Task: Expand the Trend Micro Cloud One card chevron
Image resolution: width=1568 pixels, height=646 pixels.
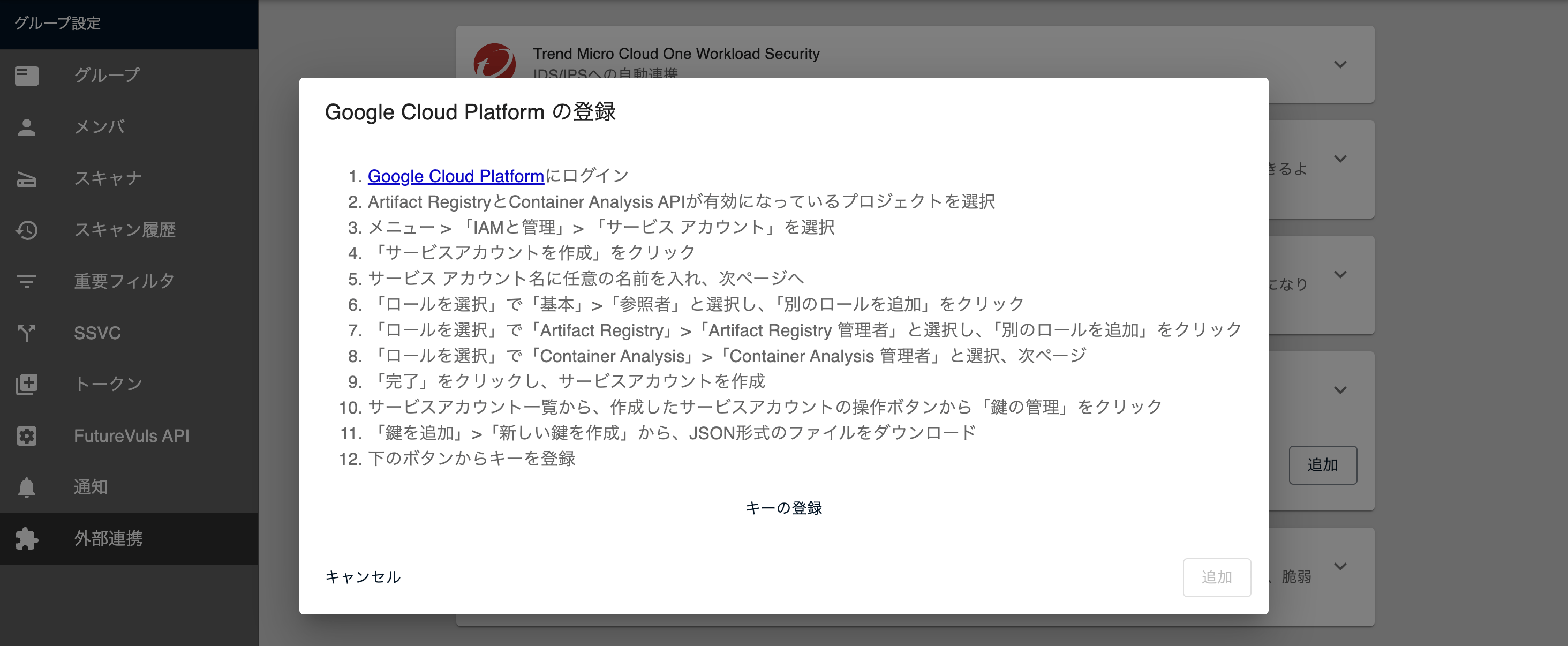Action: [1340, 64]
